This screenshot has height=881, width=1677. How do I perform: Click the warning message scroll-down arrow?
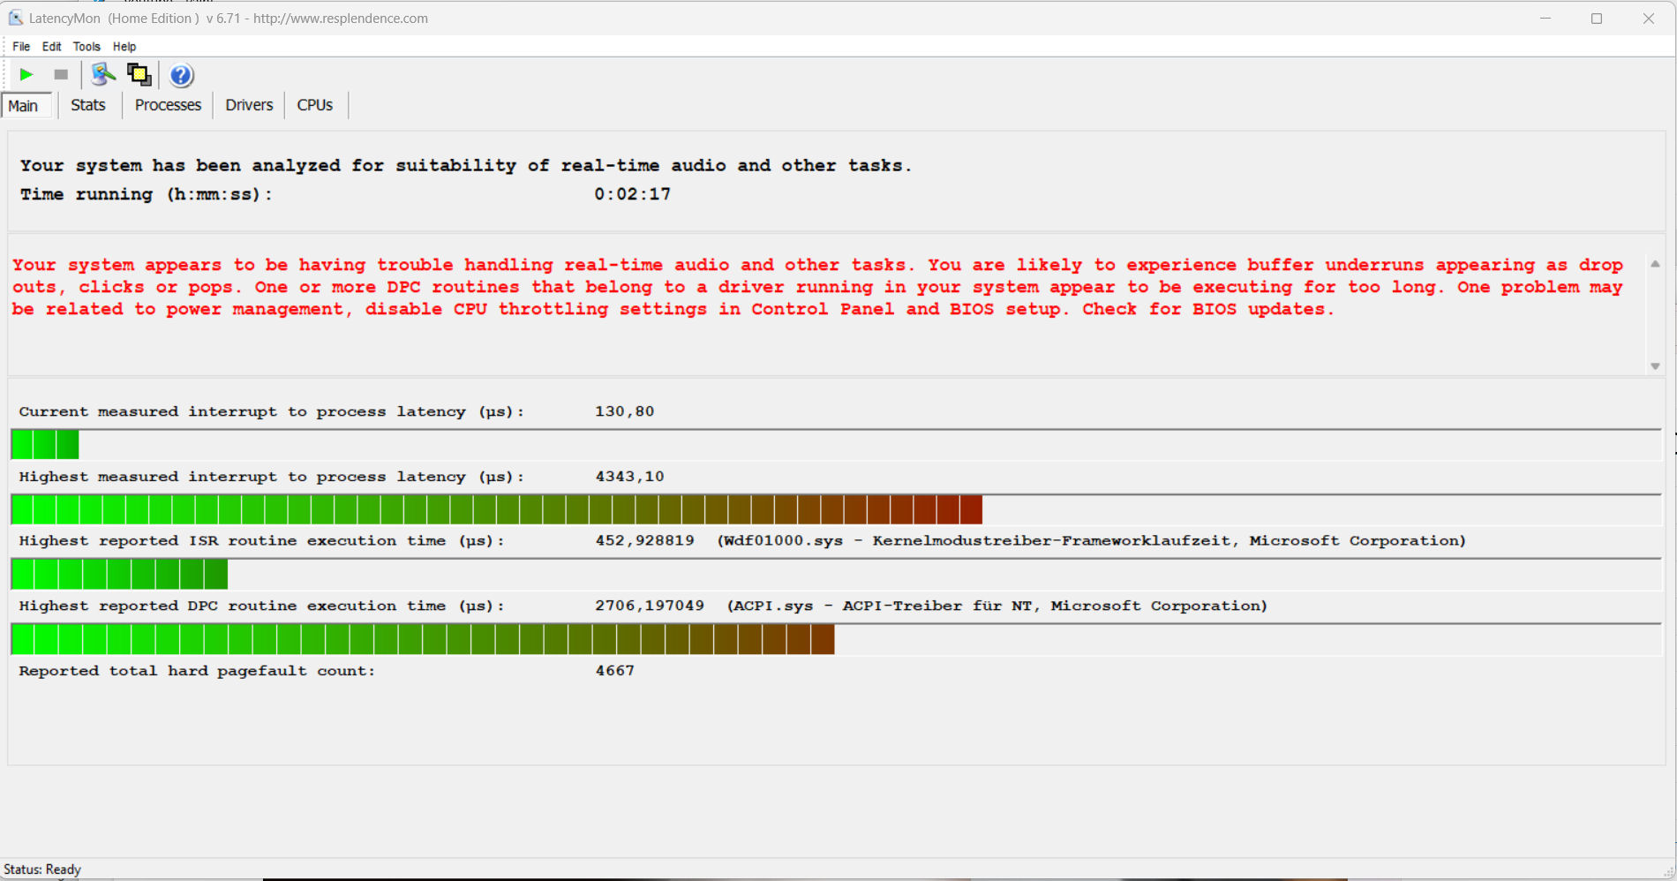click(x=1656, y=366)
